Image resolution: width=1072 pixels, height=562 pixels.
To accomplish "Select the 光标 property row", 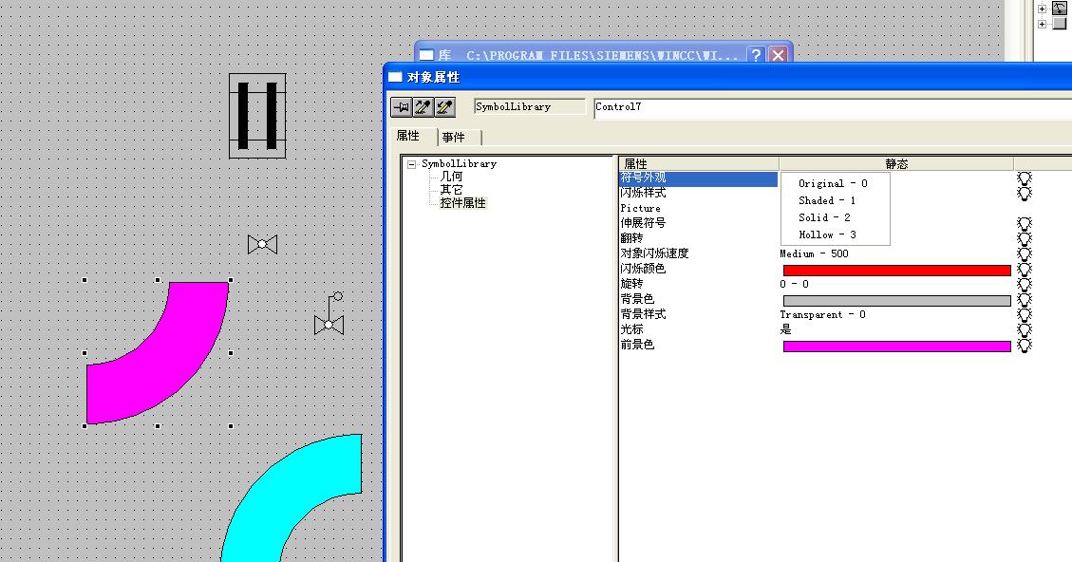I will (698, 329).
